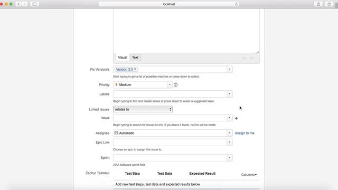Open the Priority dropdown showing Medium
Image resolution: width=338 pixels, height=190 pixels.
(x=143, y=84)
